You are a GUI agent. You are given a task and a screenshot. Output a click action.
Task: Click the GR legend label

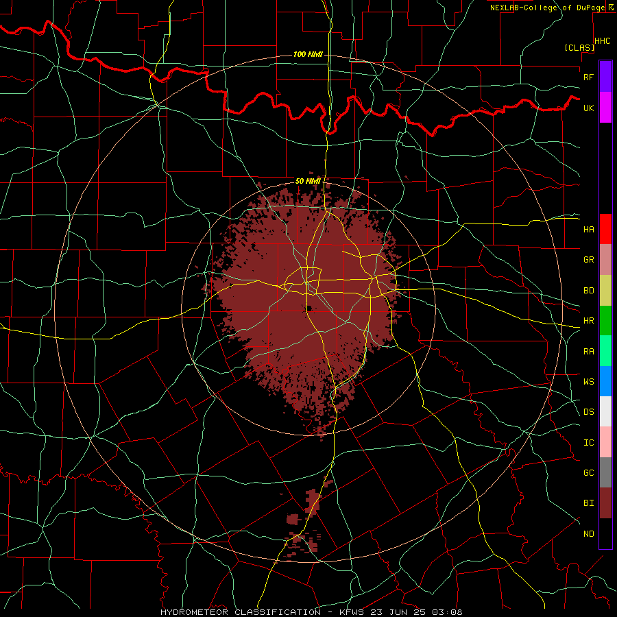tap(588, 260)
